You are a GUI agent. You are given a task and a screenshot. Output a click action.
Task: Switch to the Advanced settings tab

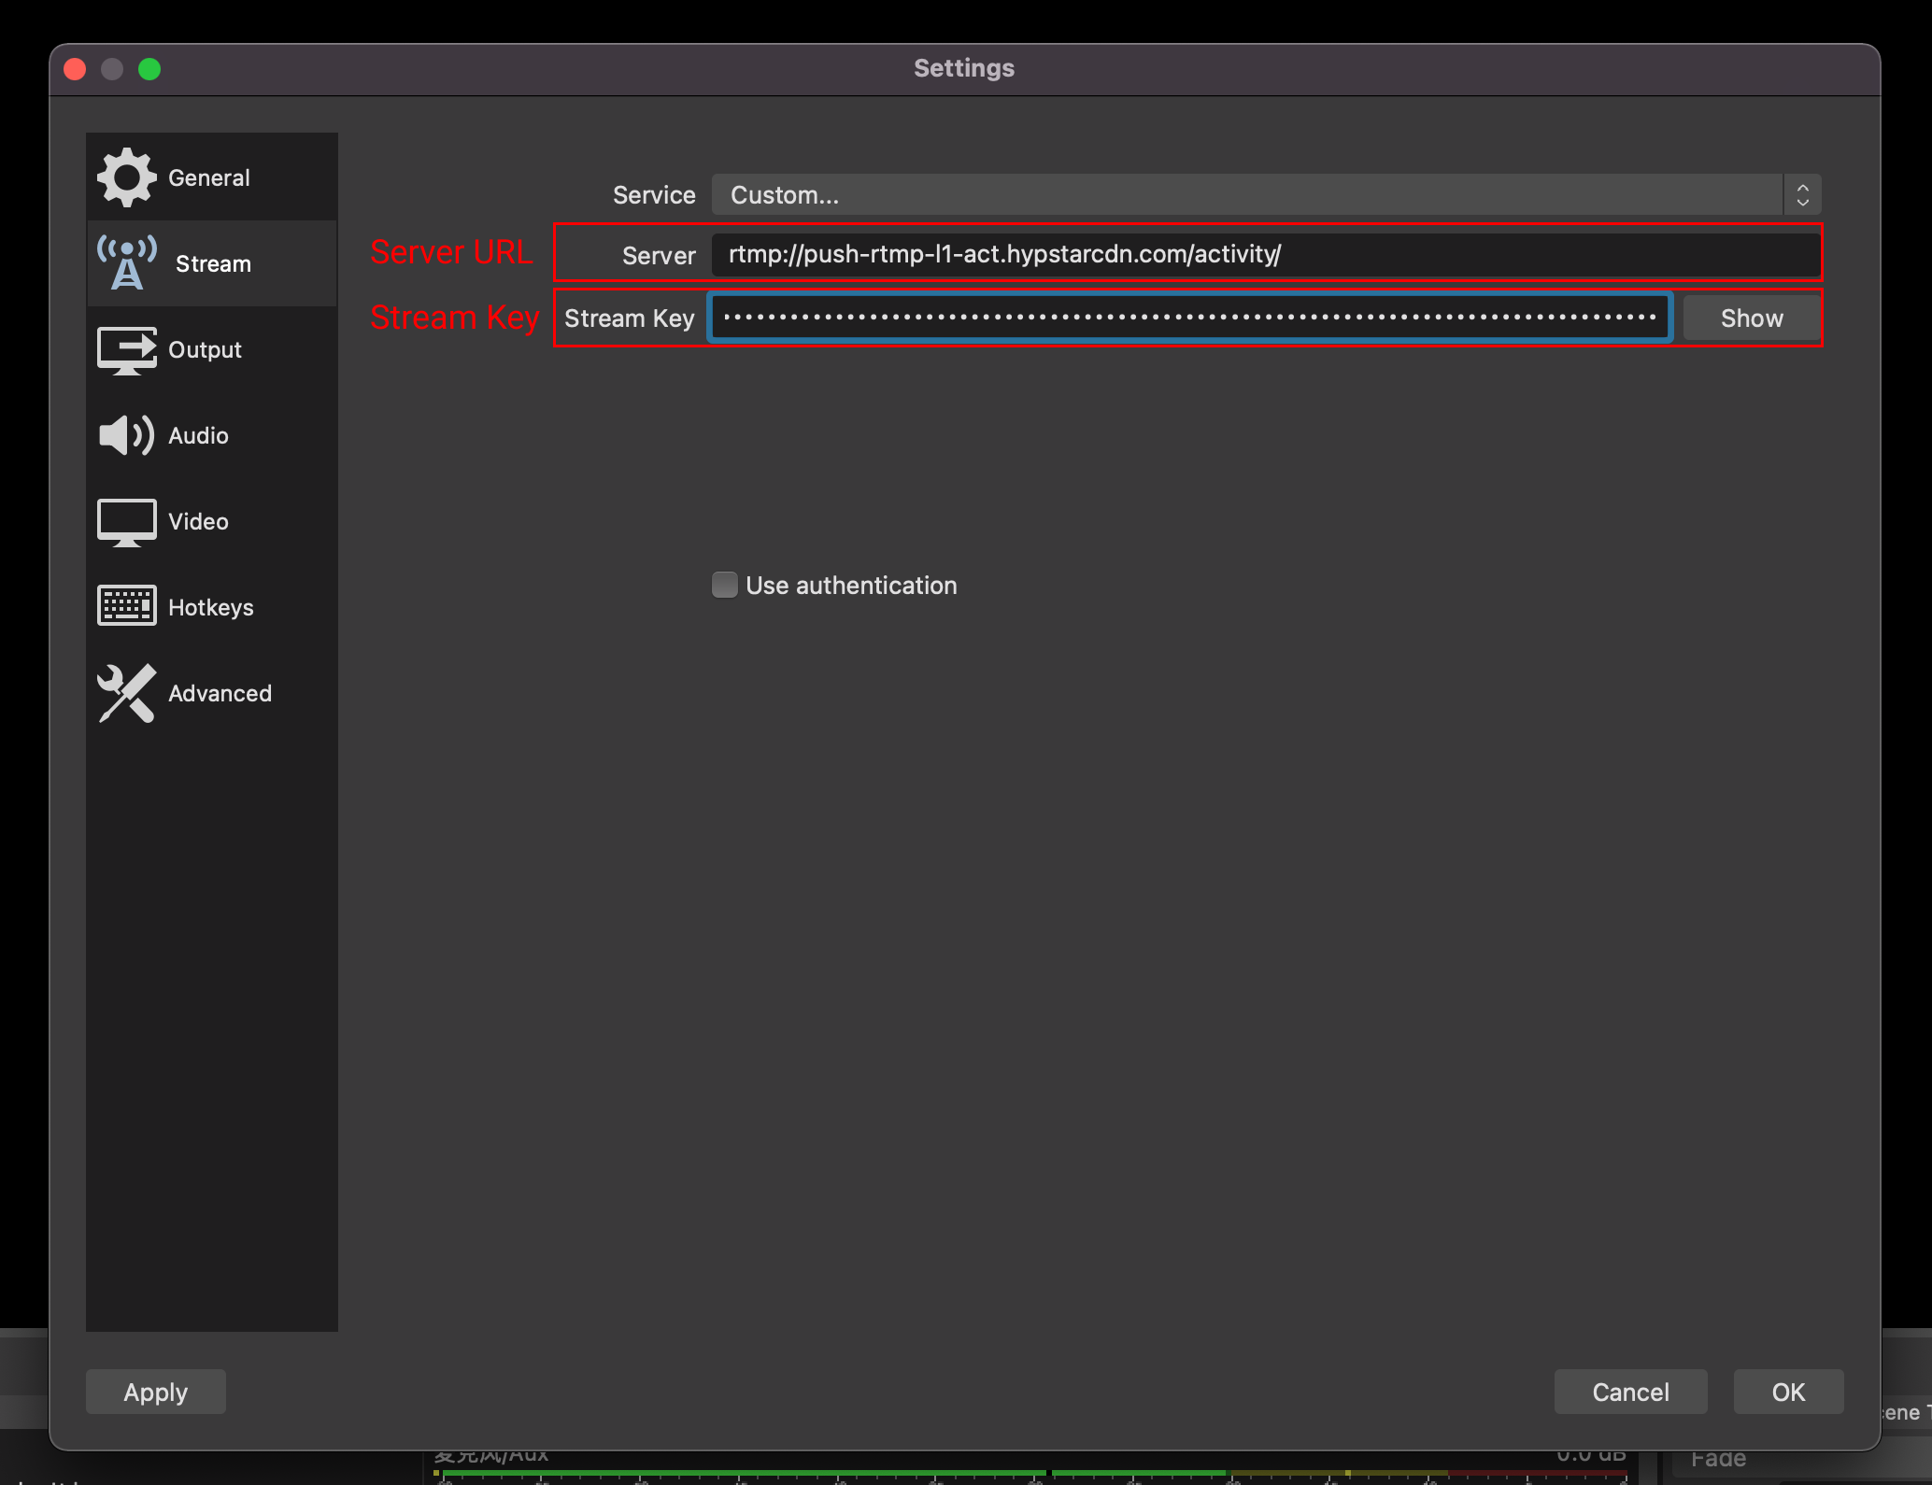click(x=220, y=694)
